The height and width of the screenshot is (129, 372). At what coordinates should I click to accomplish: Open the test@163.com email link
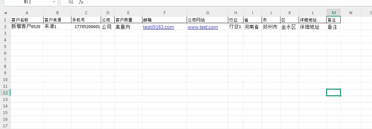coord(159,27)
